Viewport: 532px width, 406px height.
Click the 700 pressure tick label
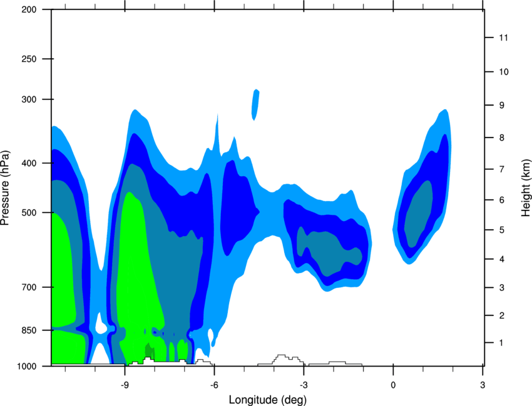click(x=29, y=287)
